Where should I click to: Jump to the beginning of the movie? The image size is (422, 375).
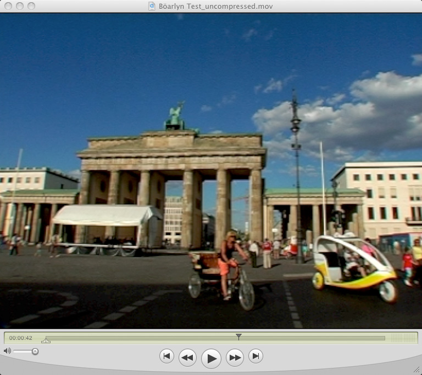(x=166, y=356)
